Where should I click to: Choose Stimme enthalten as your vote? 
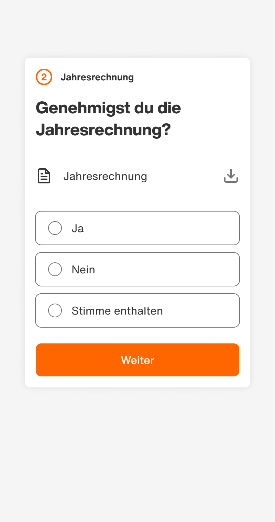click(x=55, y=310)
